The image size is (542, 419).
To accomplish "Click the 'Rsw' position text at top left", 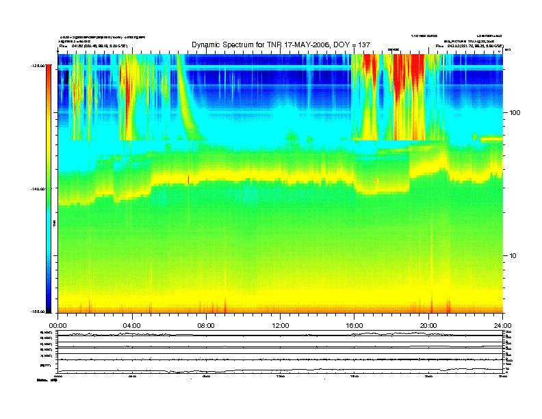I will pos(93,46).
